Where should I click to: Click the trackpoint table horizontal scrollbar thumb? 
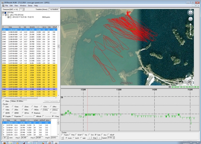pyautogui.click(x=21, y=98)
